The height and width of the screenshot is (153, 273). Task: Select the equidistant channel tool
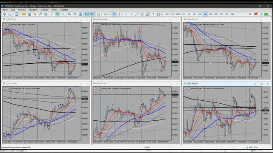point(142,14)
